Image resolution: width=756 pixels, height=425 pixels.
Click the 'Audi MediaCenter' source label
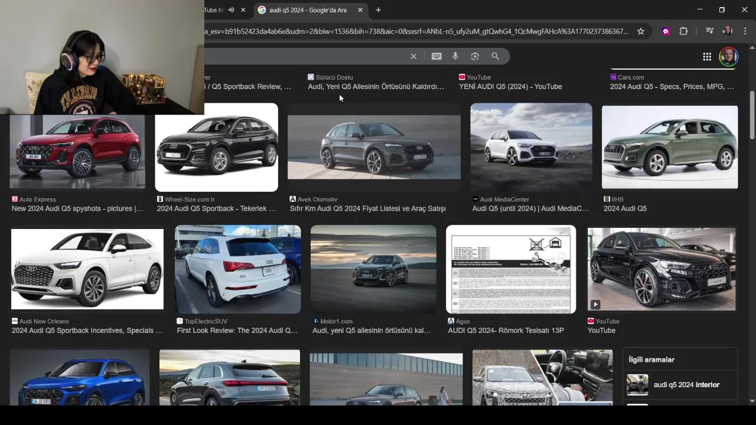[x=504, y=200]
